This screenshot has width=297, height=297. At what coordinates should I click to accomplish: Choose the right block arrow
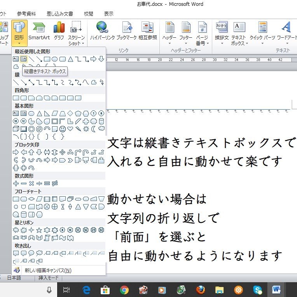pos(16,152)
